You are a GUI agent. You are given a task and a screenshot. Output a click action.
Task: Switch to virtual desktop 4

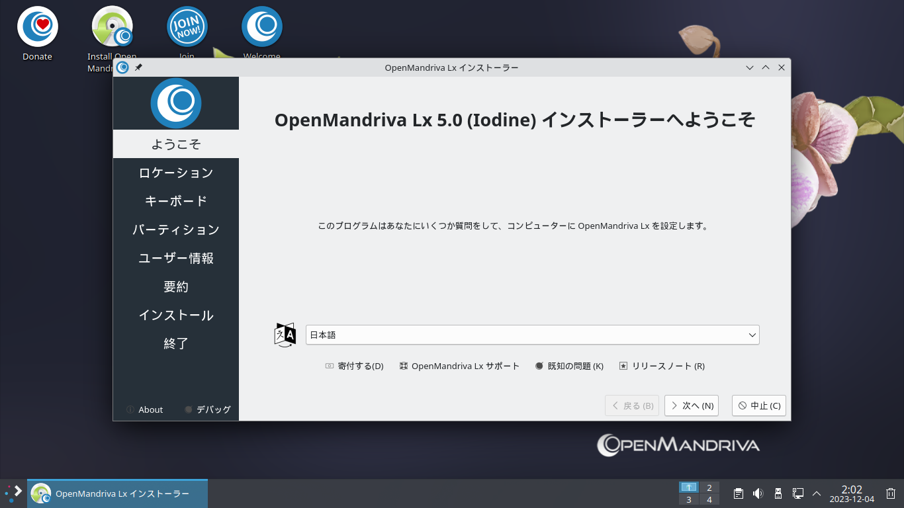709,499
